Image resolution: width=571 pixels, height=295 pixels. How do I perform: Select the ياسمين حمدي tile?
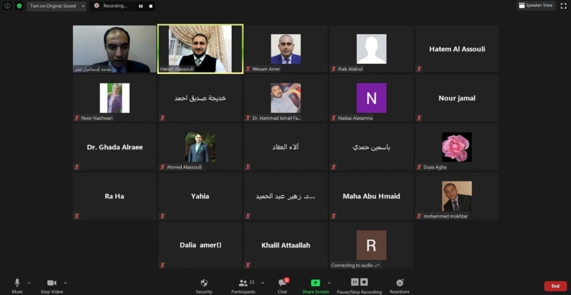[x=372, y=147]
